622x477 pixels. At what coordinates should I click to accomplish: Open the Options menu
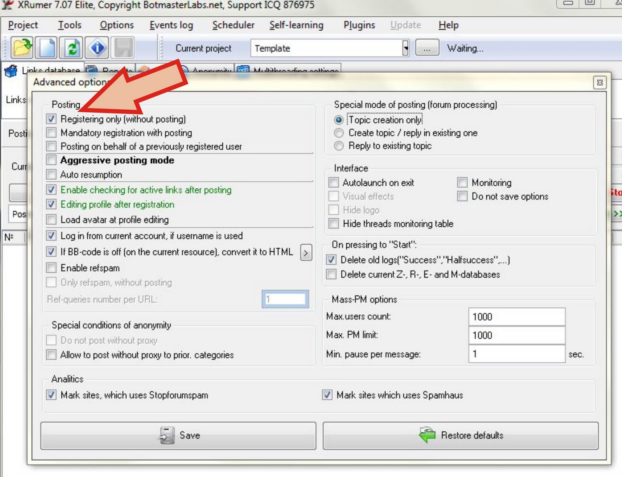click(x=117, y=25)
